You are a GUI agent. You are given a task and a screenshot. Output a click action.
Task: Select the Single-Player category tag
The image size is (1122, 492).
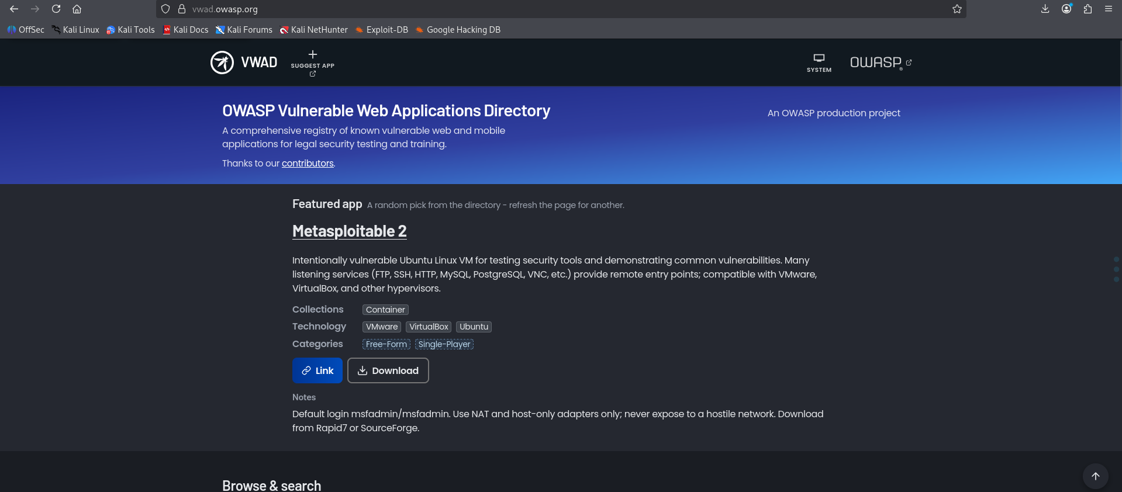[444, 344]
